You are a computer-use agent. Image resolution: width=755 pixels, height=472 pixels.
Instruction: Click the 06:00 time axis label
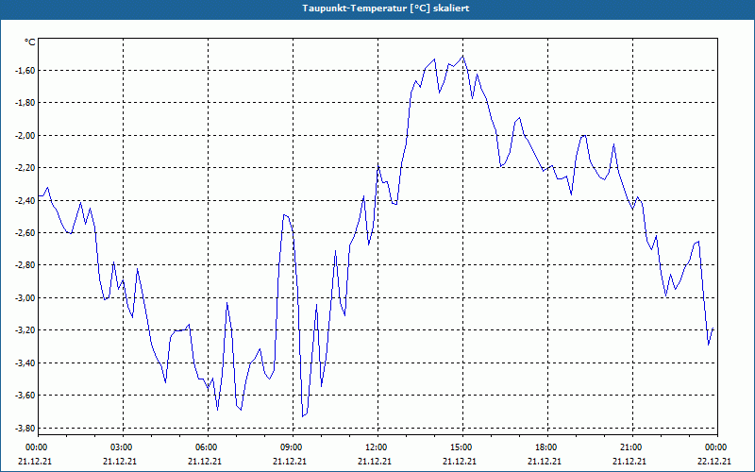point(208,447)
